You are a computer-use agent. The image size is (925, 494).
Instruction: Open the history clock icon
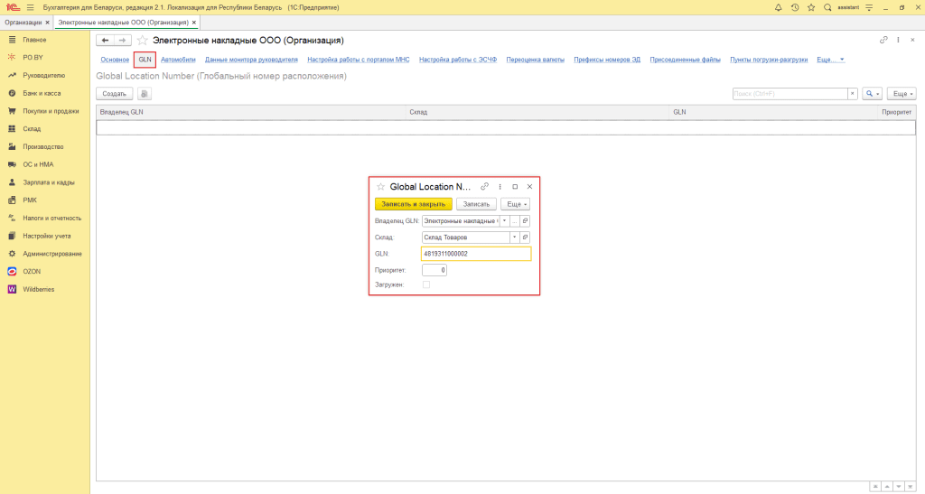point(795,7)
